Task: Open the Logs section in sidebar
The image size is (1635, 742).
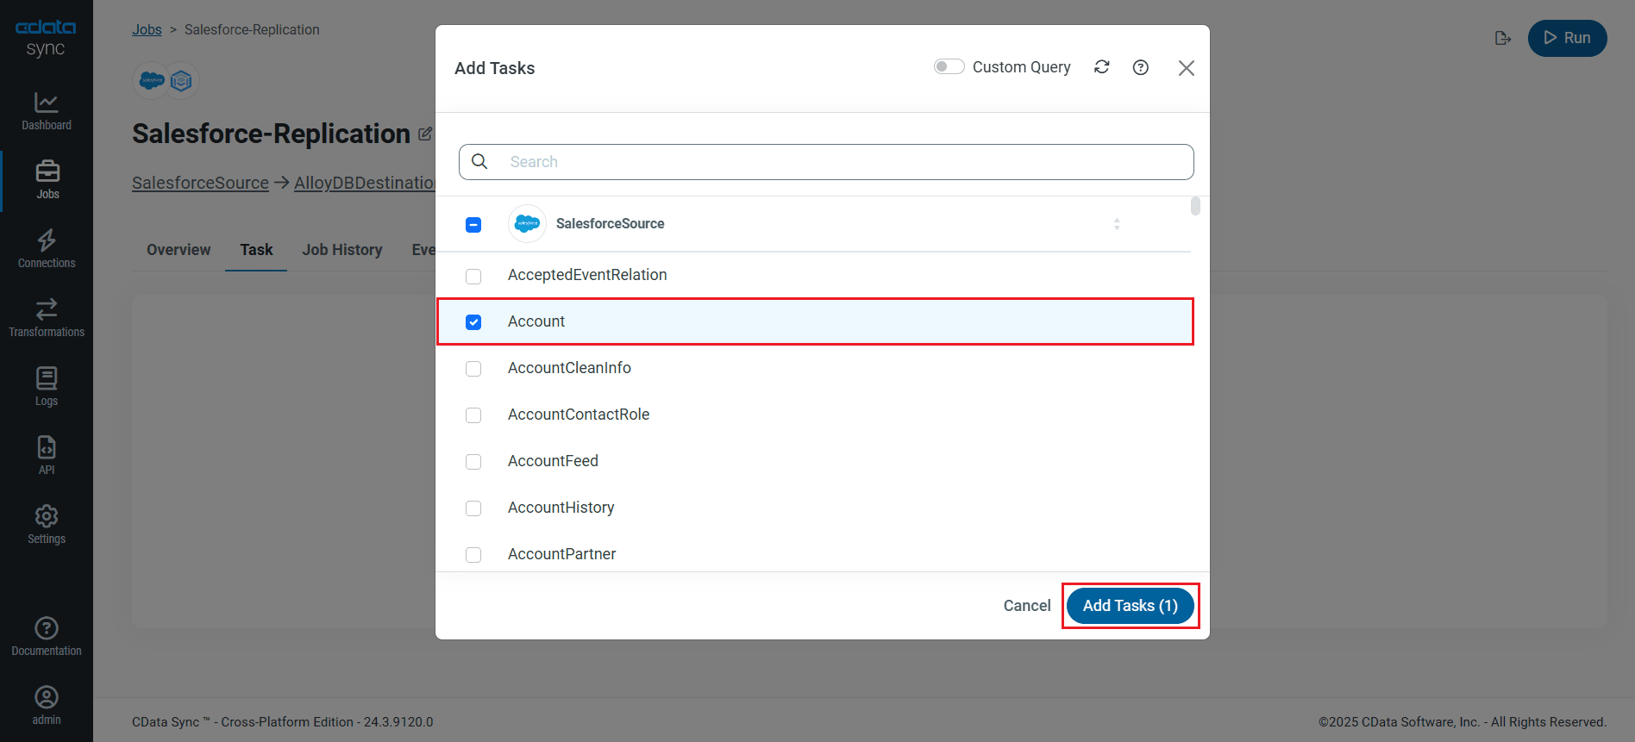Action: (x=47, y=387)
